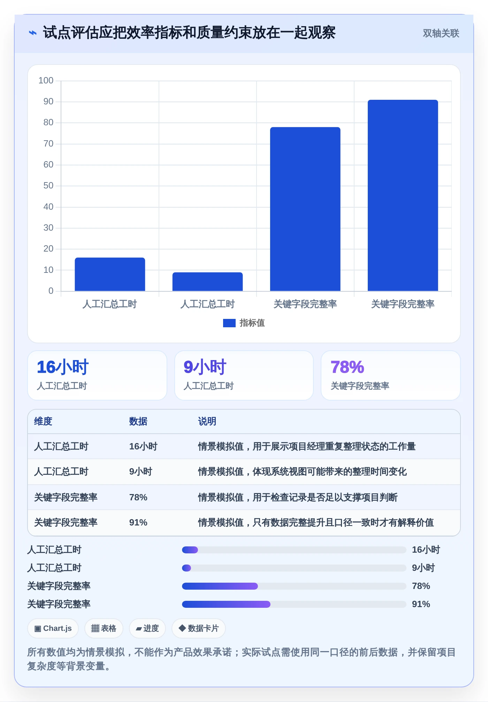Click the 维度 table column header
This screenshot has height=702, width=488.
pos(43,421)
